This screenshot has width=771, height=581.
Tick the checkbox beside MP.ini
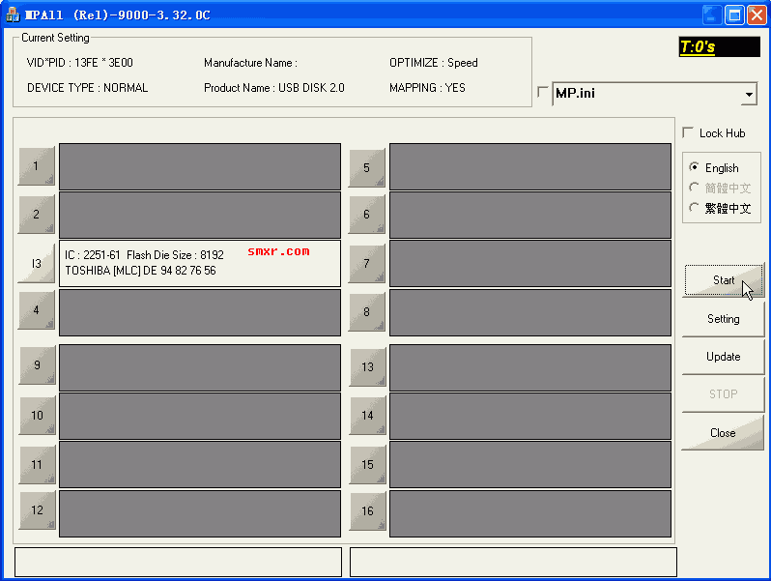[542, 93]
